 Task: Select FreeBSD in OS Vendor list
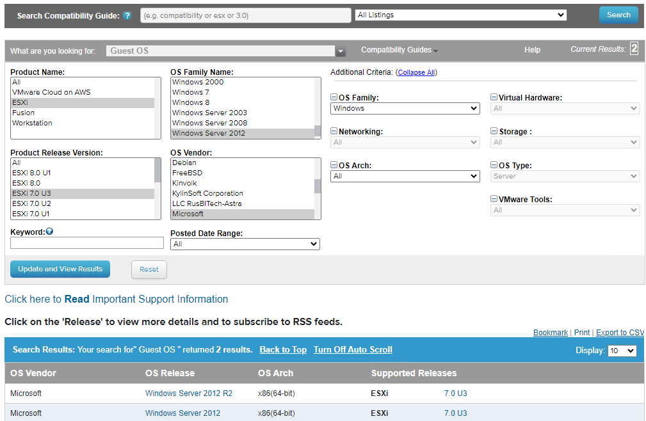(243, 173)
